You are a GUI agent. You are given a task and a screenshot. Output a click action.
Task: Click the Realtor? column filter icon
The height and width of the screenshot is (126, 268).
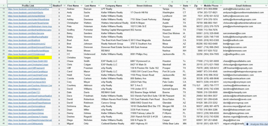(64, 6)
